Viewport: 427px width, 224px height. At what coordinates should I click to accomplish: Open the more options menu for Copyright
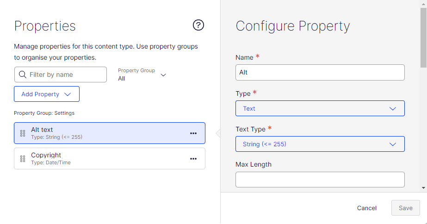(x=193, y=159)
